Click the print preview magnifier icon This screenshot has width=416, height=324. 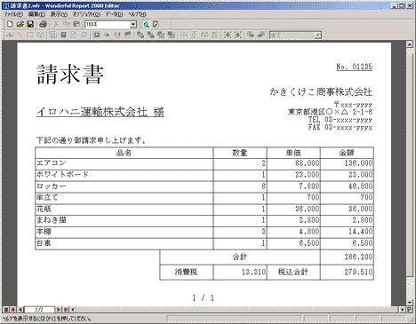tap(146, 24)
